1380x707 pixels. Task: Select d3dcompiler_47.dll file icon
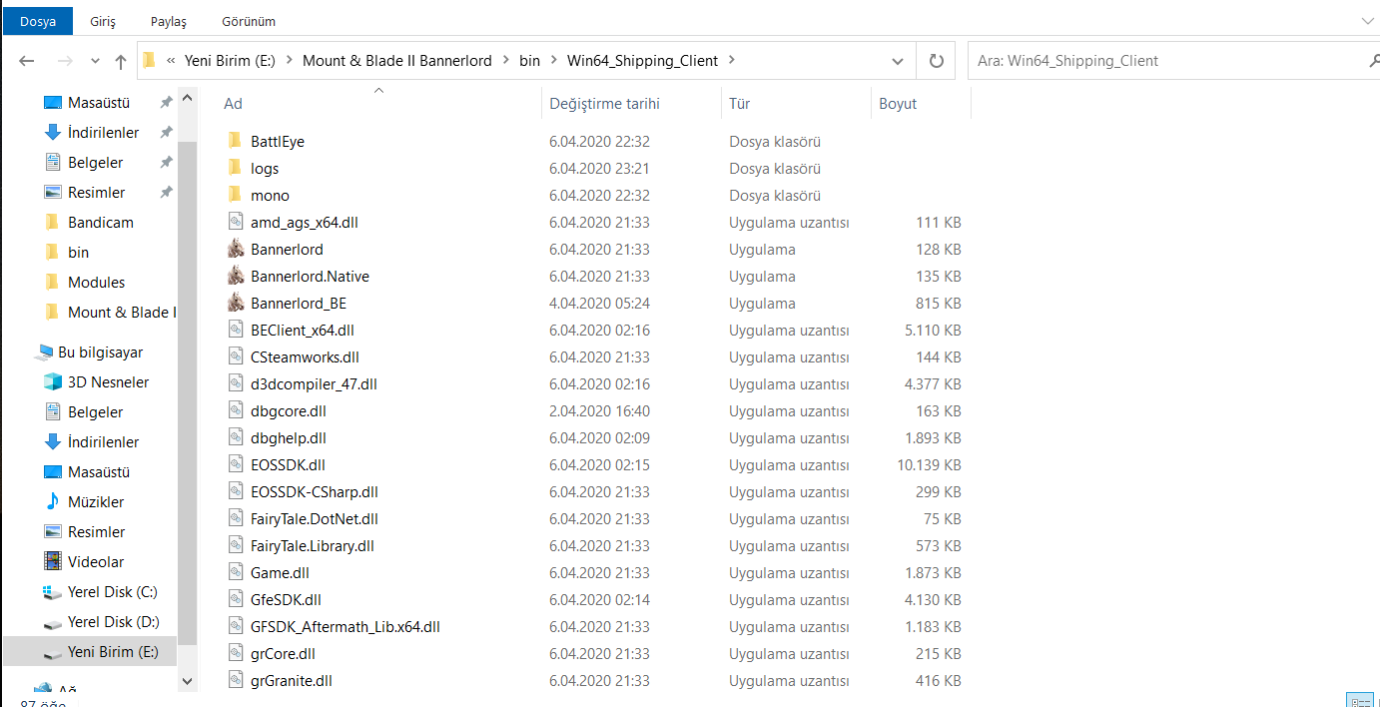pos(235,384)
